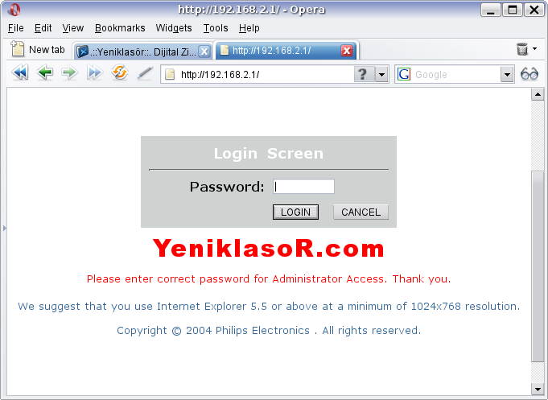Open the closed tabs trash can
This screenshot has height=400, width=548.
pos(521,49)
